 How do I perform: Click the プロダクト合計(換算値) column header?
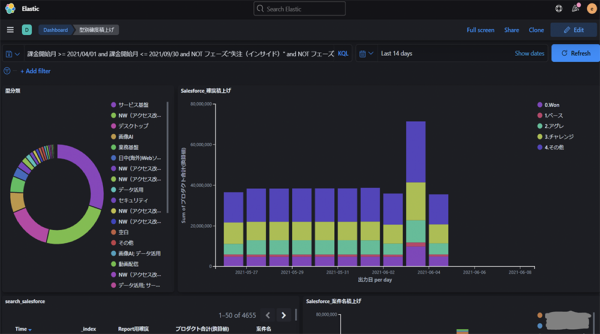coord(202,329)
